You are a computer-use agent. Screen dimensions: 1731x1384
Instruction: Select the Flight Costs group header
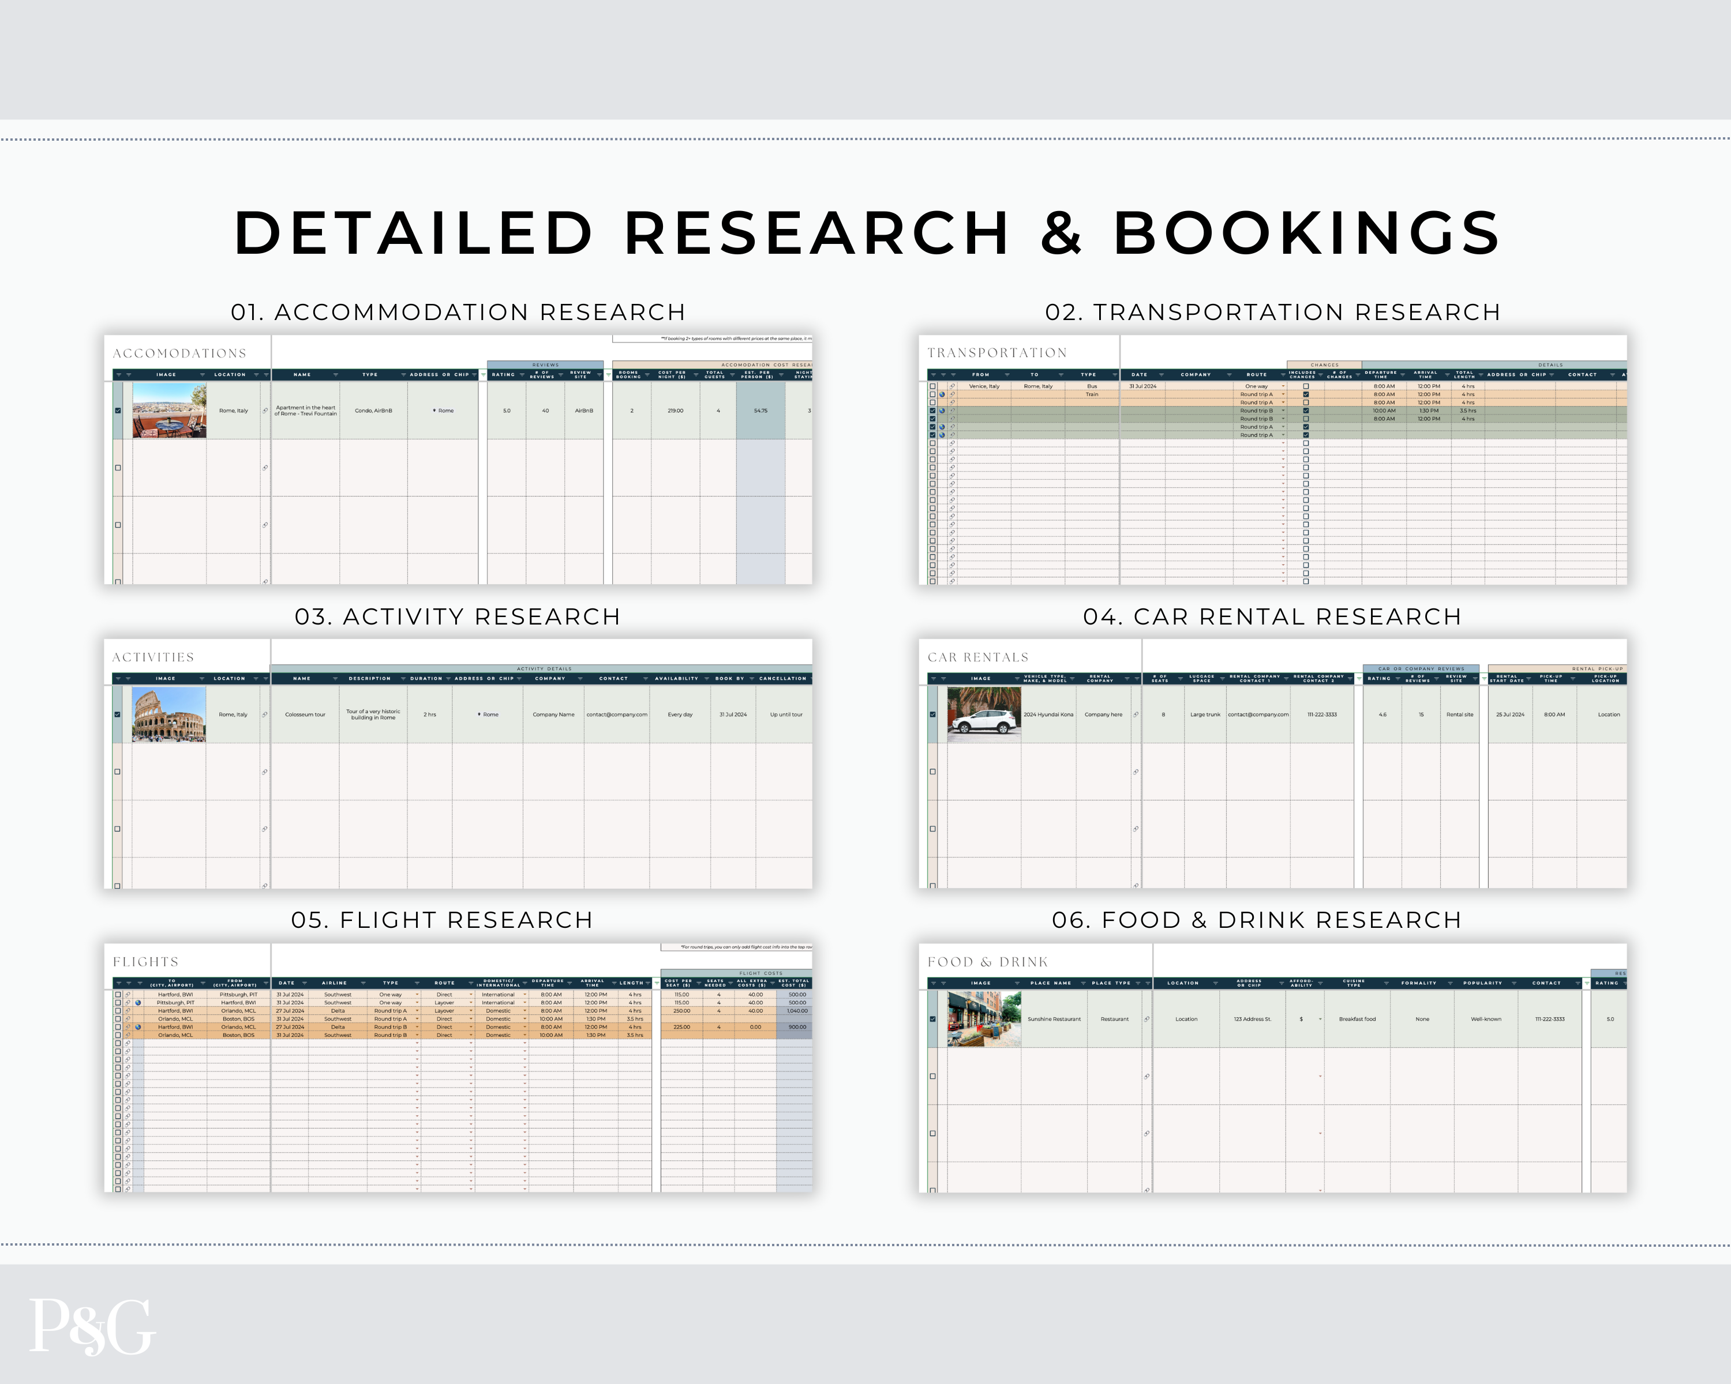coord(760,973)
